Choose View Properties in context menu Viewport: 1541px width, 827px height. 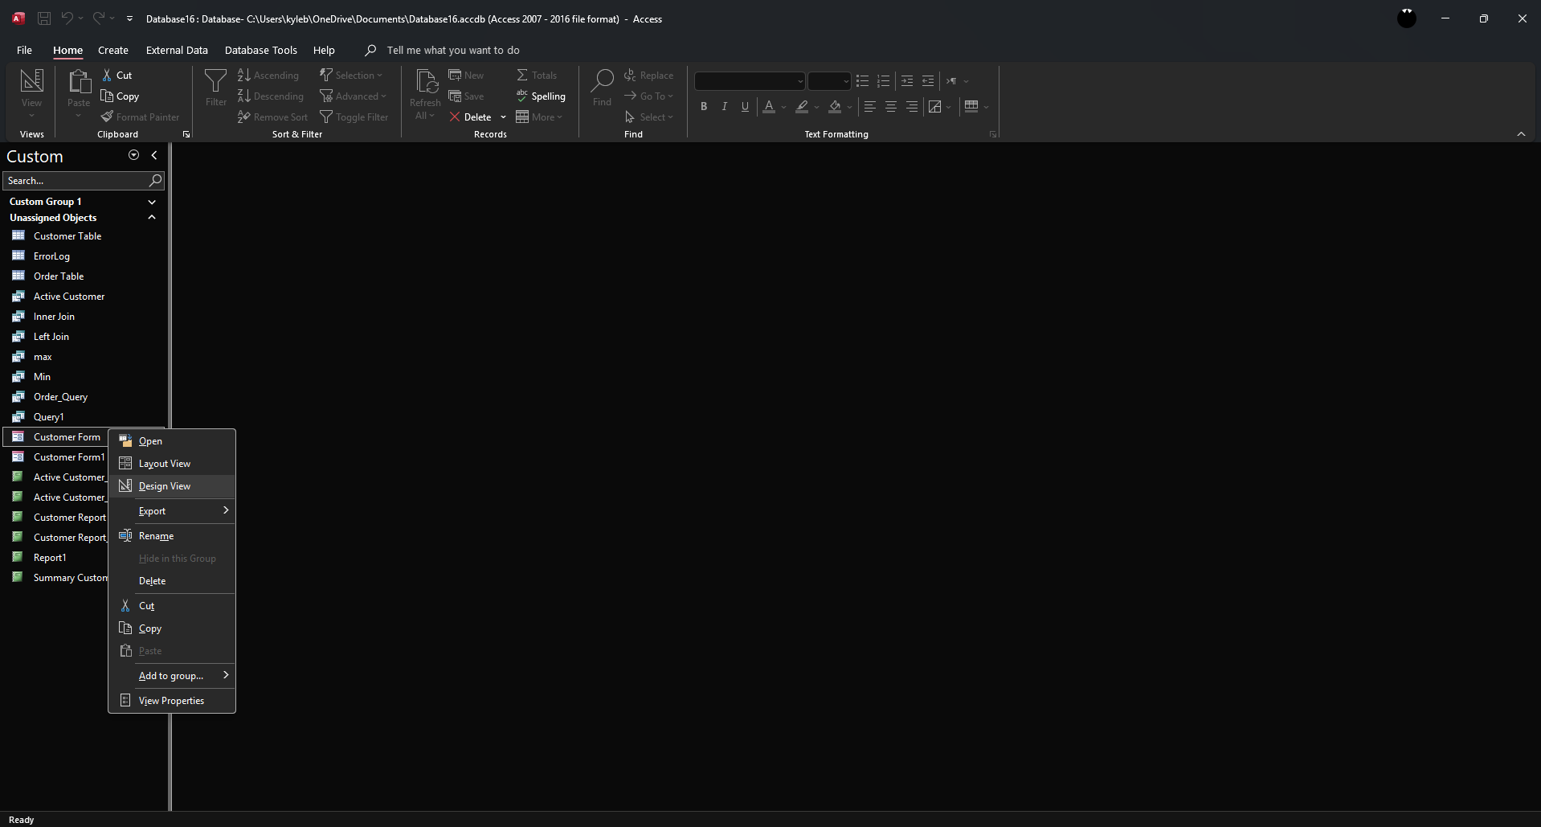[172, 700]
